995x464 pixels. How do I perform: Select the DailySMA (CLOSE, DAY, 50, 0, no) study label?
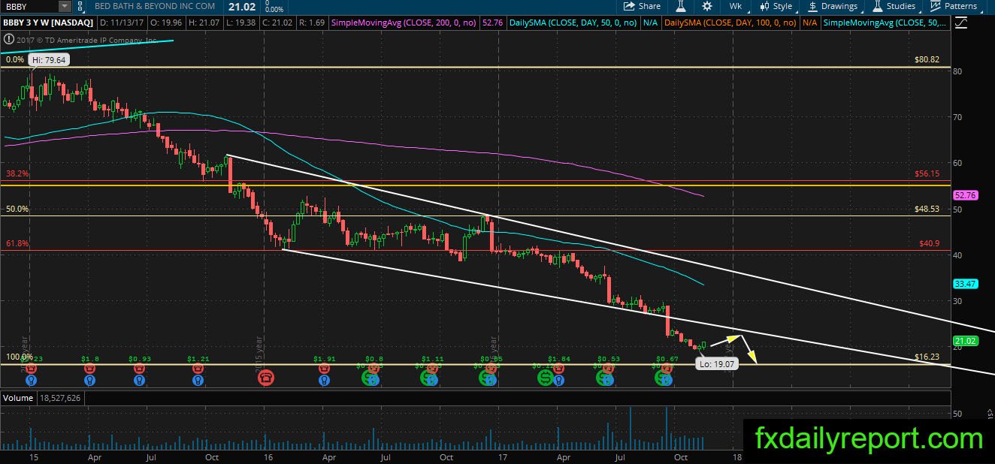pos(573,23)
